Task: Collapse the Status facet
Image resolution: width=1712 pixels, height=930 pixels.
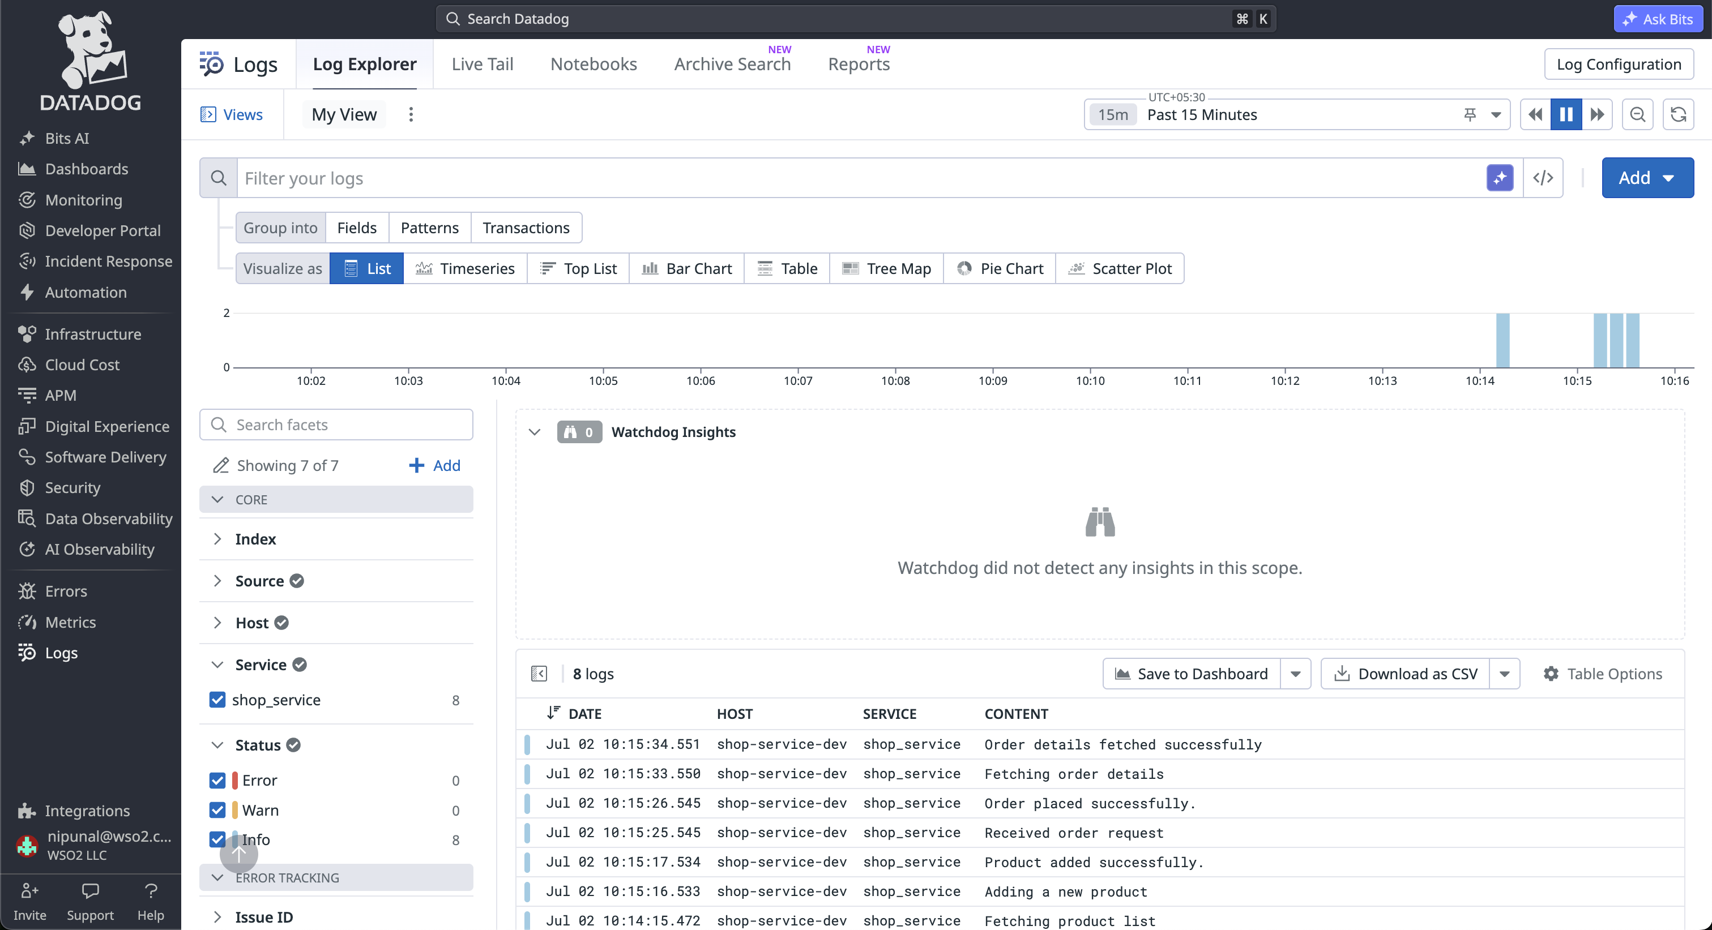Action: coord(217,745)
